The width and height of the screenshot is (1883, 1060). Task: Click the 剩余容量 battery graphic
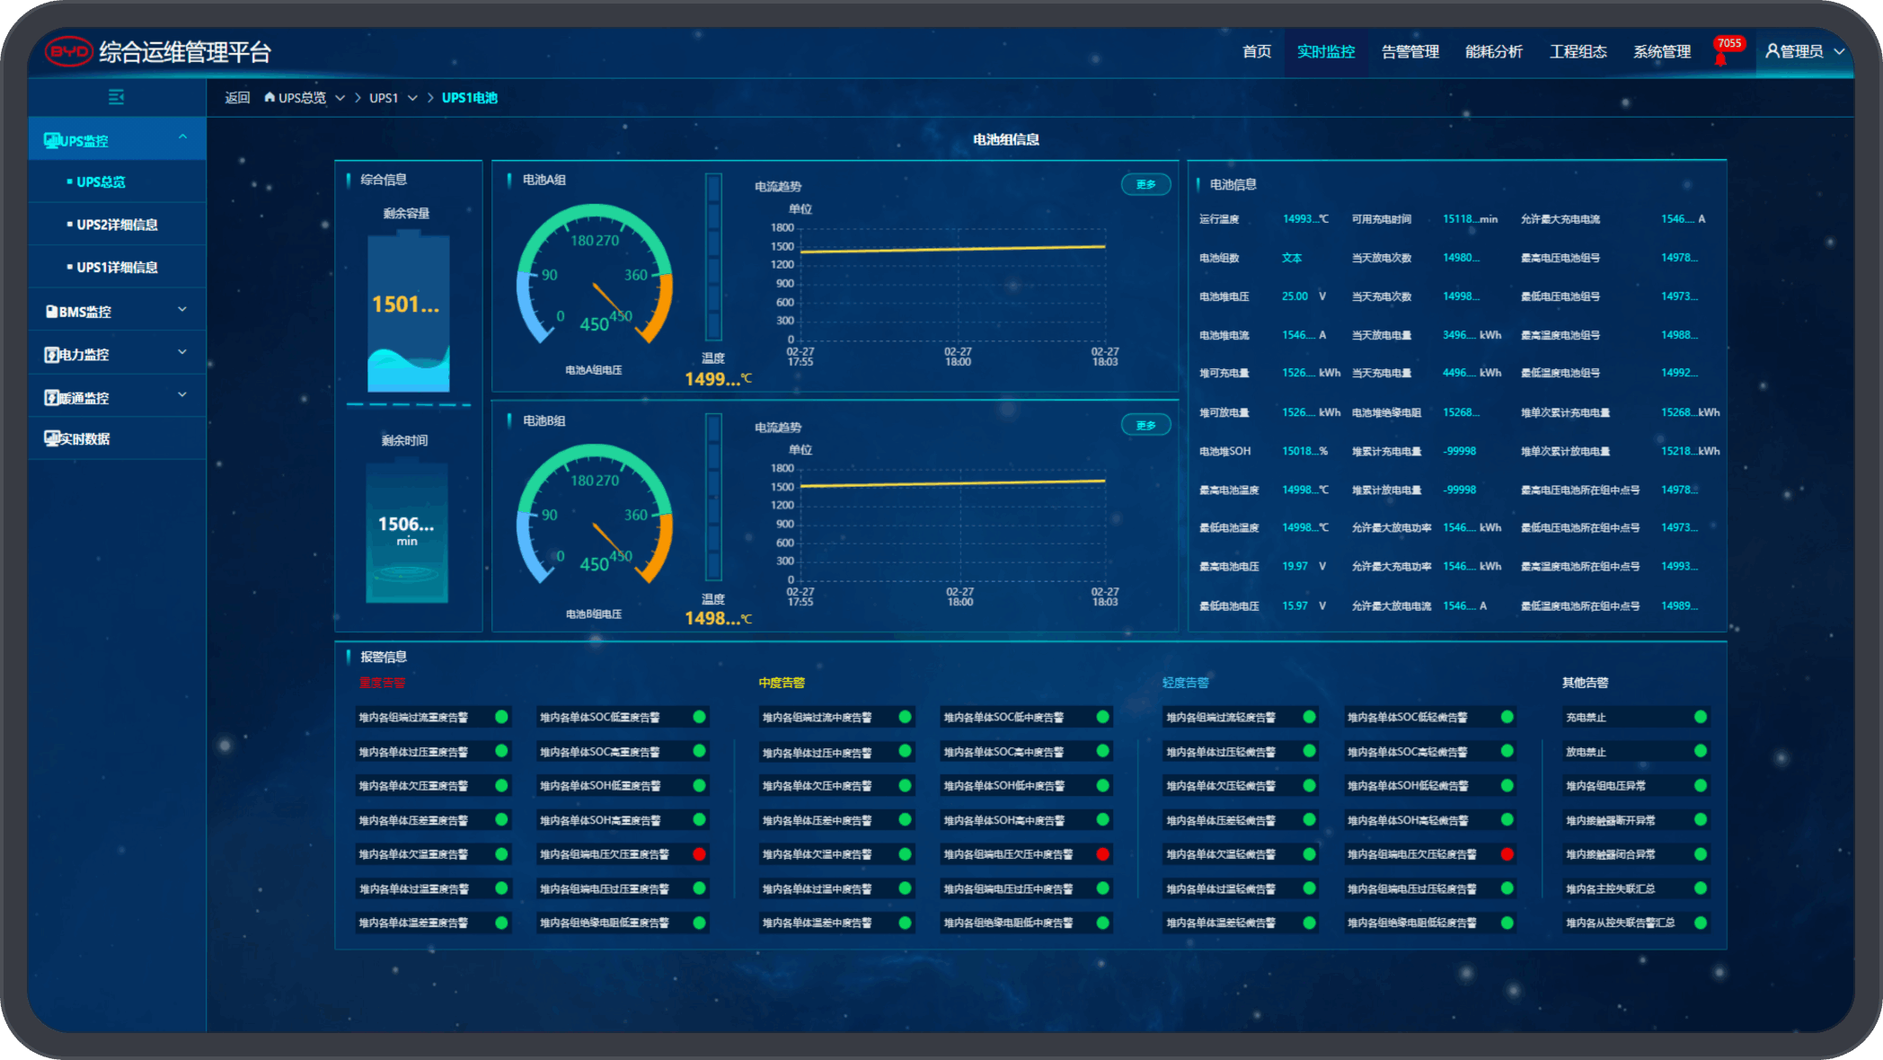click(x=409, y=311)
